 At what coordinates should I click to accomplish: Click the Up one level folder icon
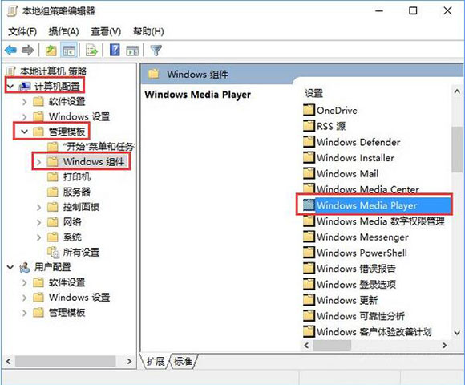pyautogui.click(x=51, y=50)
